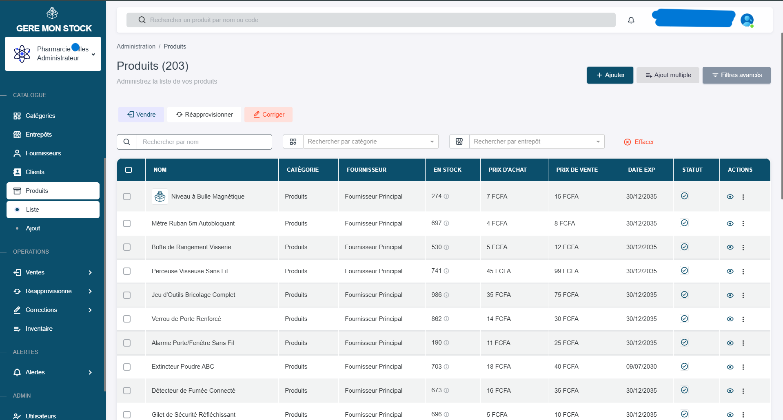Click the Réapprovisionner button
The width and height of the screenshot is (783, 420).
[204, 115]
